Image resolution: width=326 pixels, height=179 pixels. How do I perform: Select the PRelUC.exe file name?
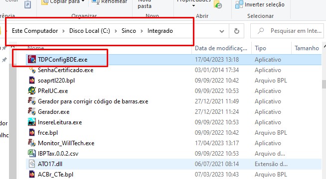tap(53, 91)
